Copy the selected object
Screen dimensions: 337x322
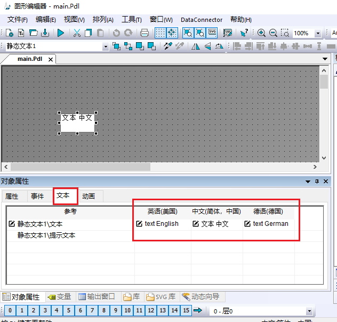[x=89, y=33]
